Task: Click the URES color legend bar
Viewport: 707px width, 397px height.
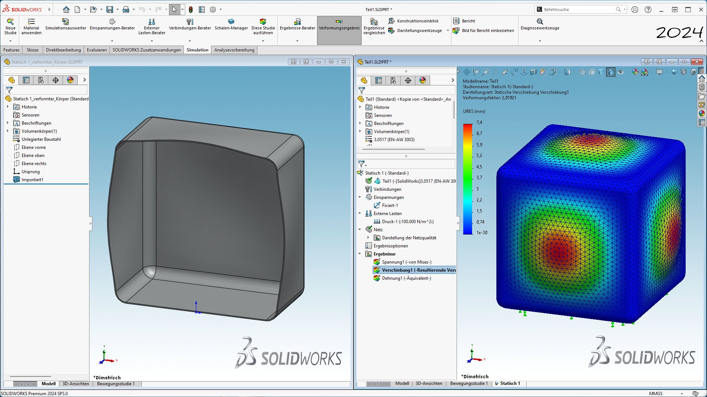Action: [x=468, y=179]
